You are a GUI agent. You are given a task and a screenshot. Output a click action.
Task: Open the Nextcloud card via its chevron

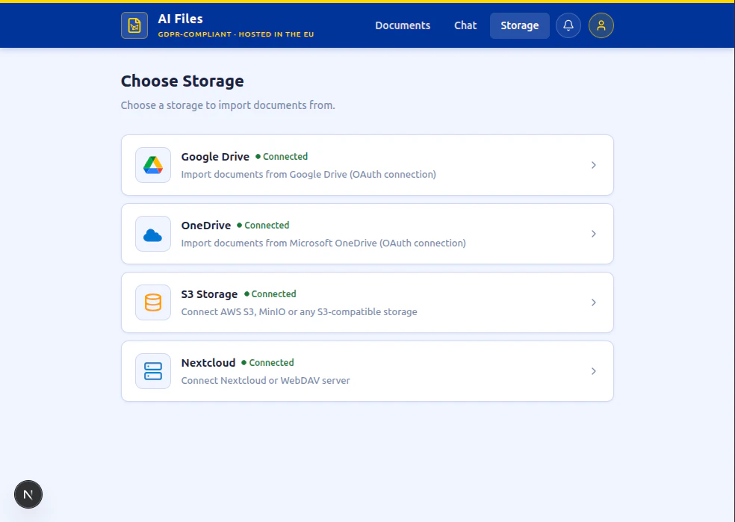tap(594, 371)
